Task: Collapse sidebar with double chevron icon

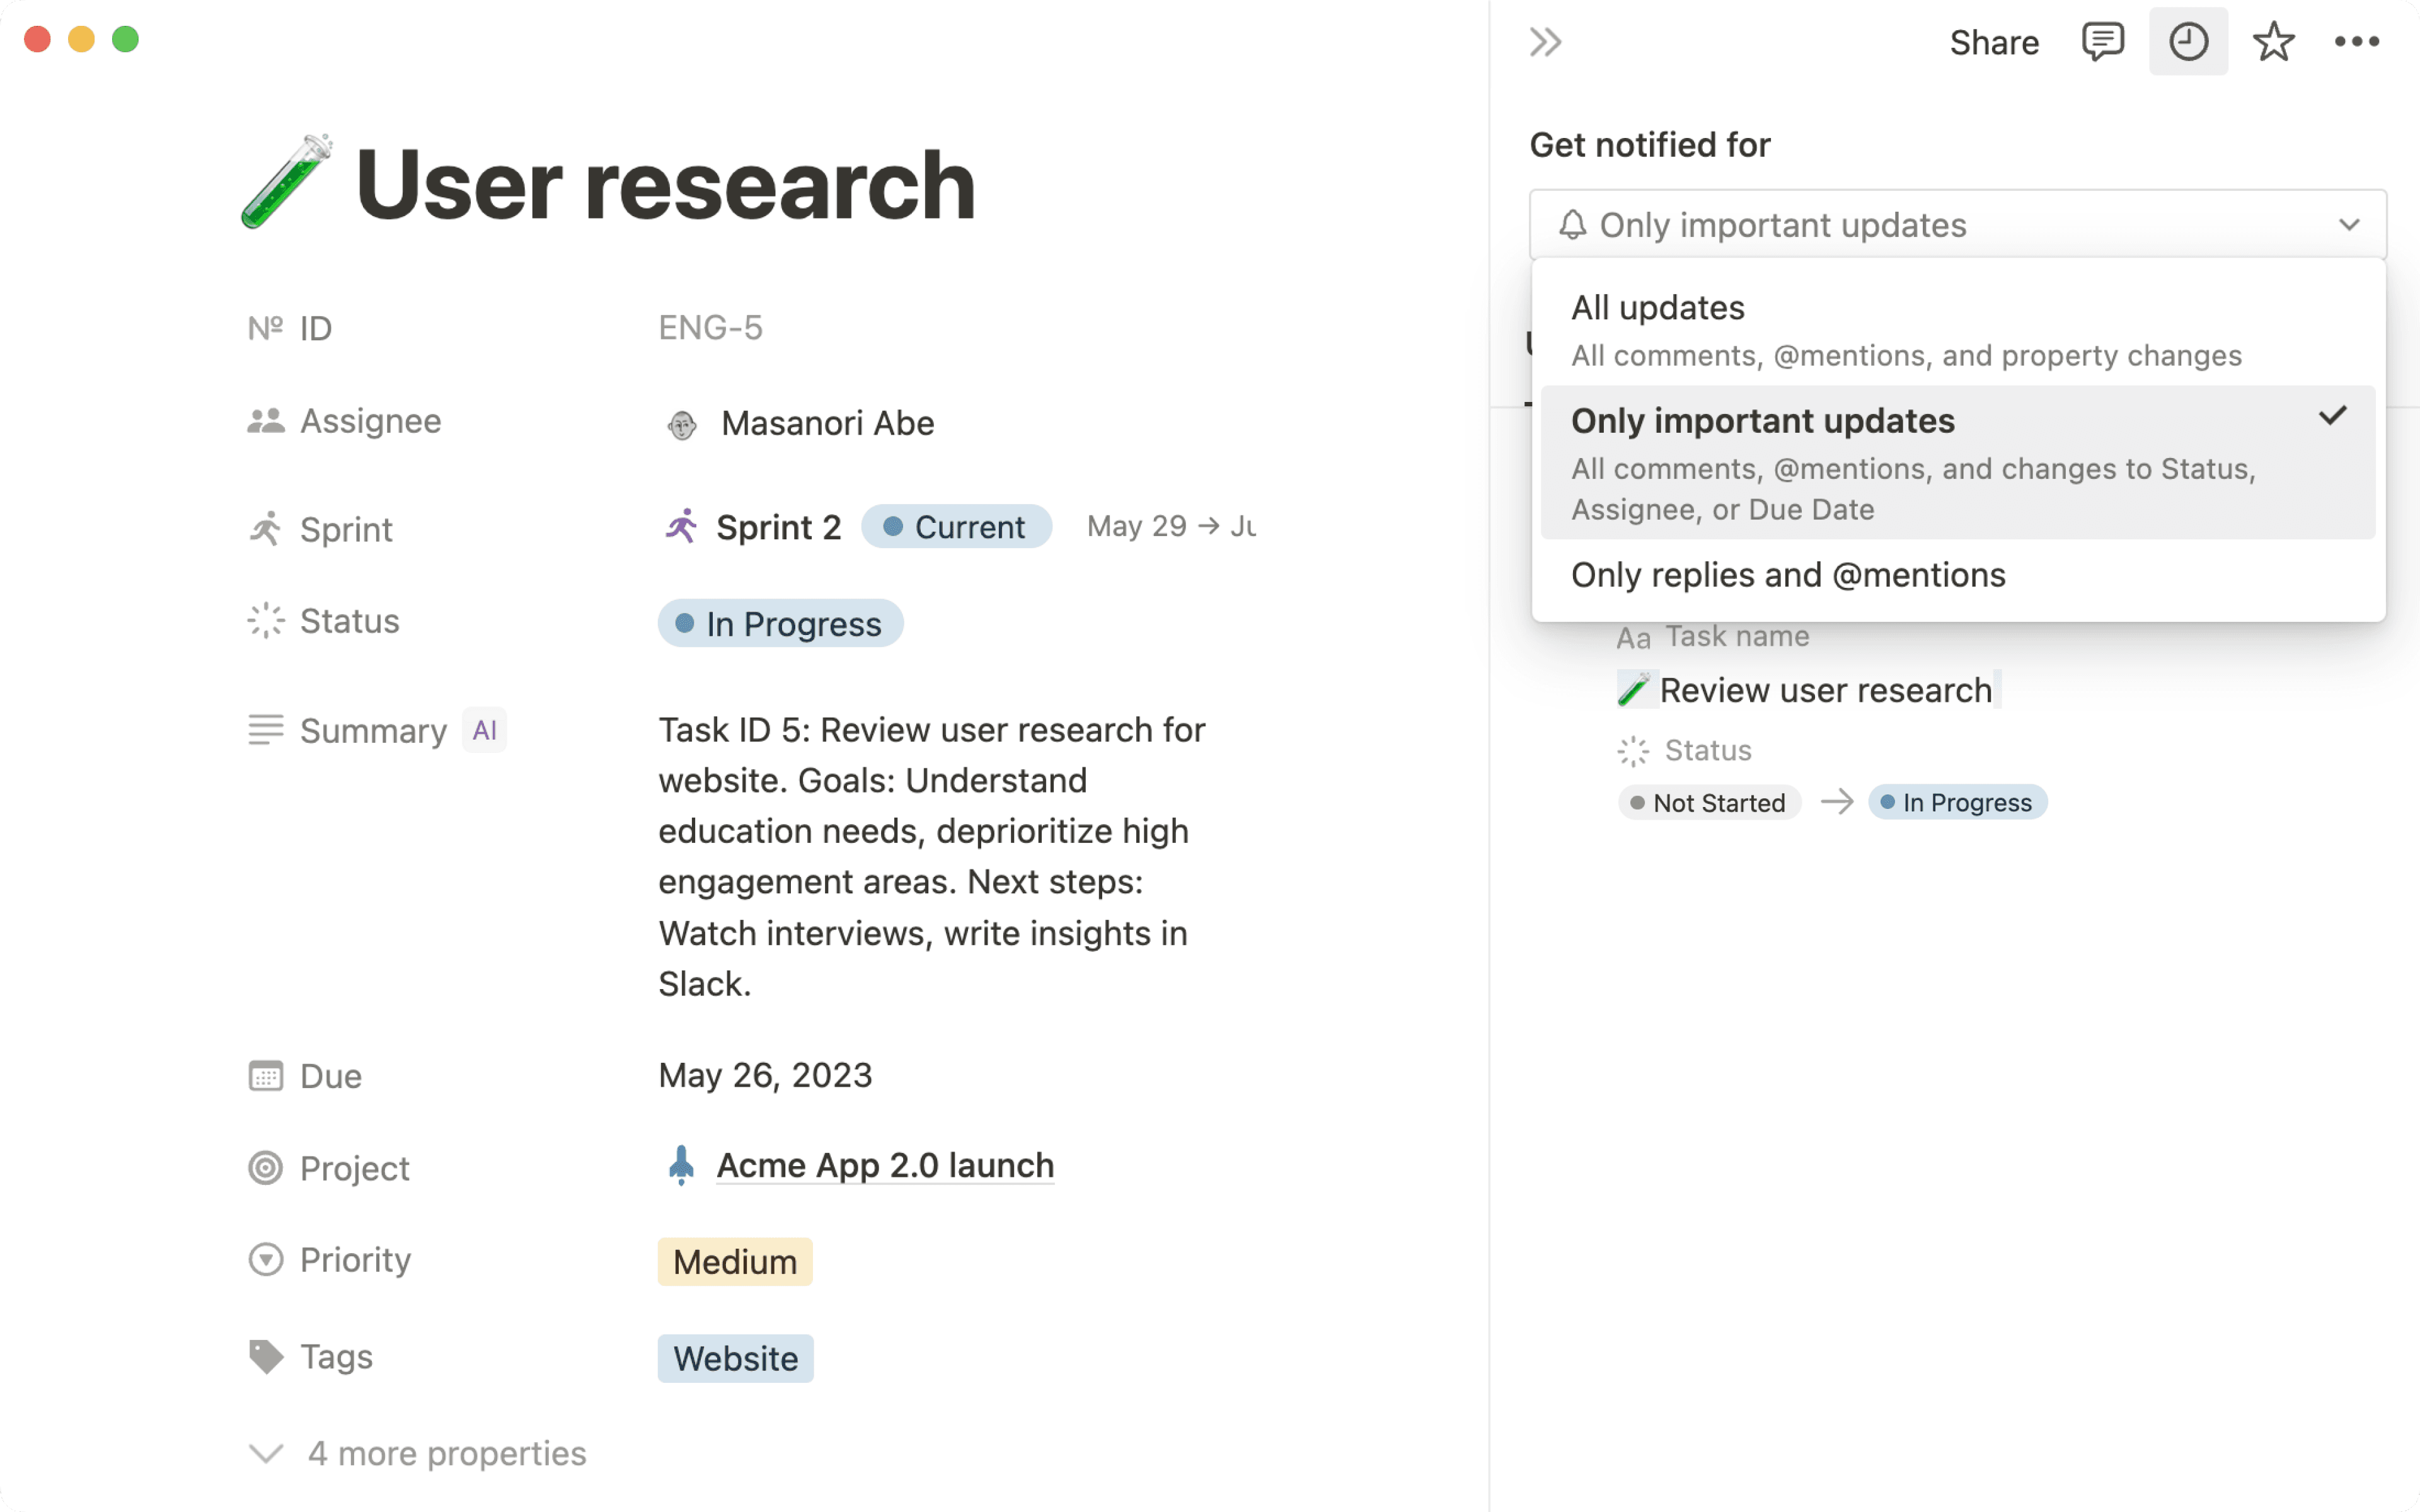Action: click(x=1545, y=42)
